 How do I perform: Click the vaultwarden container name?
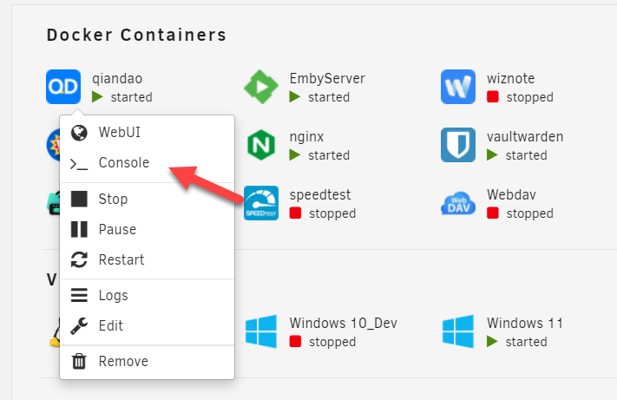[525, 137]
